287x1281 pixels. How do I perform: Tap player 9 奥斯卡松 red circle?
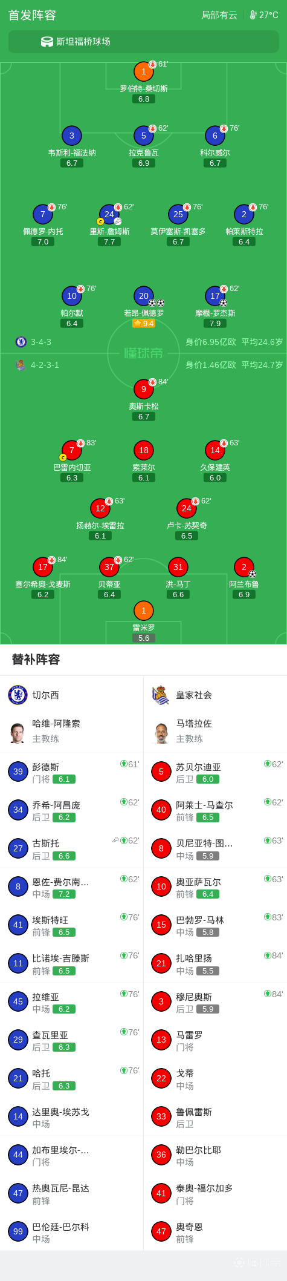(144, 389)
